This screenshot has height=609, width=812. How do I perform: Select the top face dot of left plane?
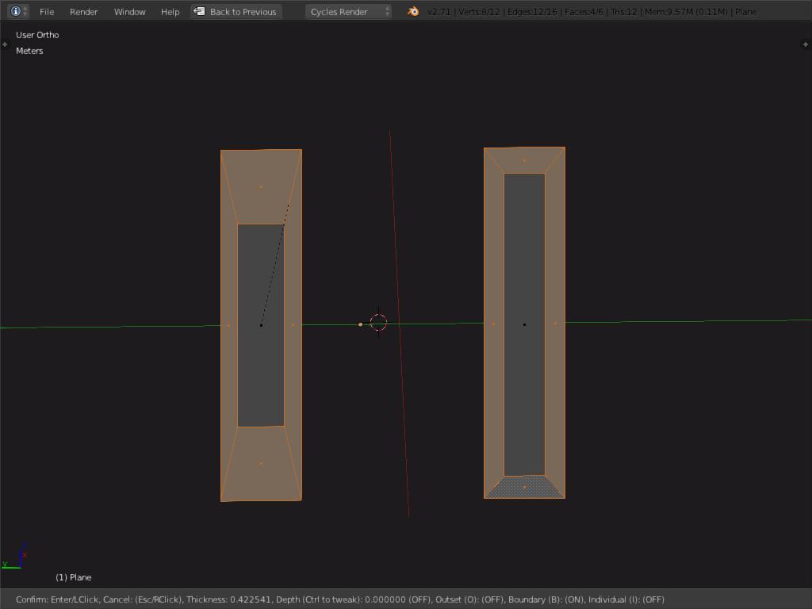(261, 187)
